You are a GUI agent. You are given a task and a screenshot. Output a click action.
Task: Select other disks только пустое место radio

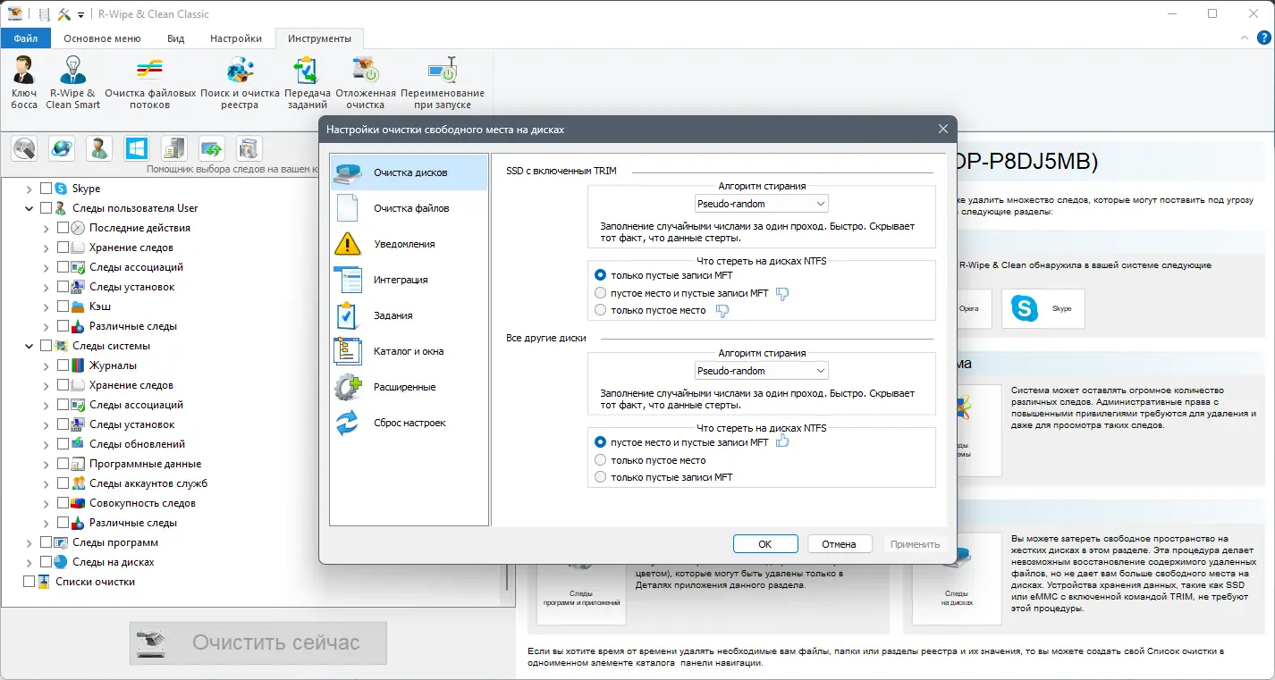pyautogui.click(x=601, y=460)
